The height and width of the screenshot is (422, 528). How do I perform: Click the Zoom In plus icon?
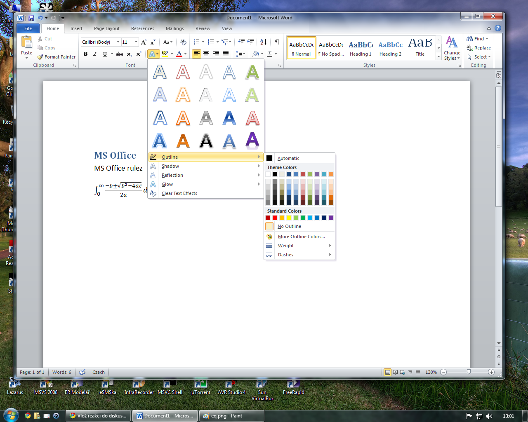[491, 372]
